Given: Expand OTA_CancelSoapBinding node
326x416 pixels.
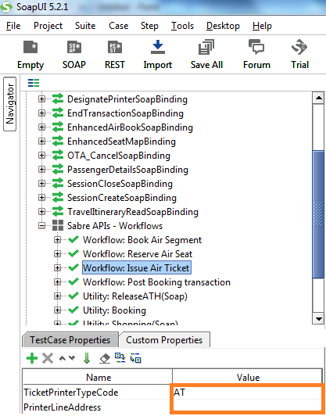Looking at the screenshot, I should coord(41,155).
